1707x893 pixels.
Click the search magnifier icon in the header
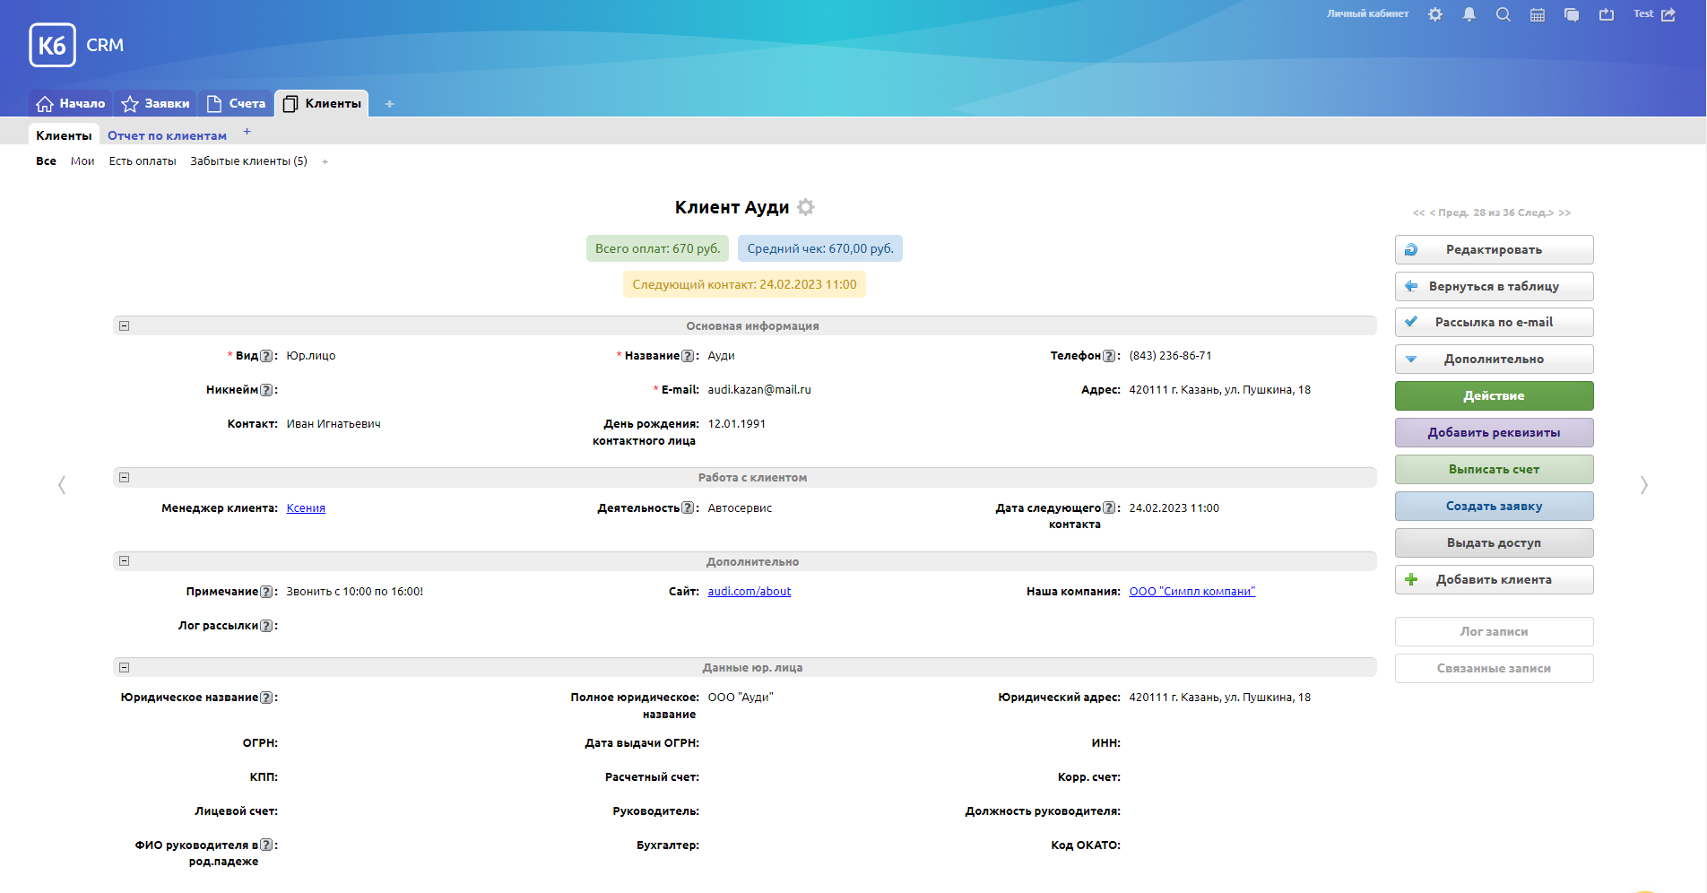[1503, 14]
